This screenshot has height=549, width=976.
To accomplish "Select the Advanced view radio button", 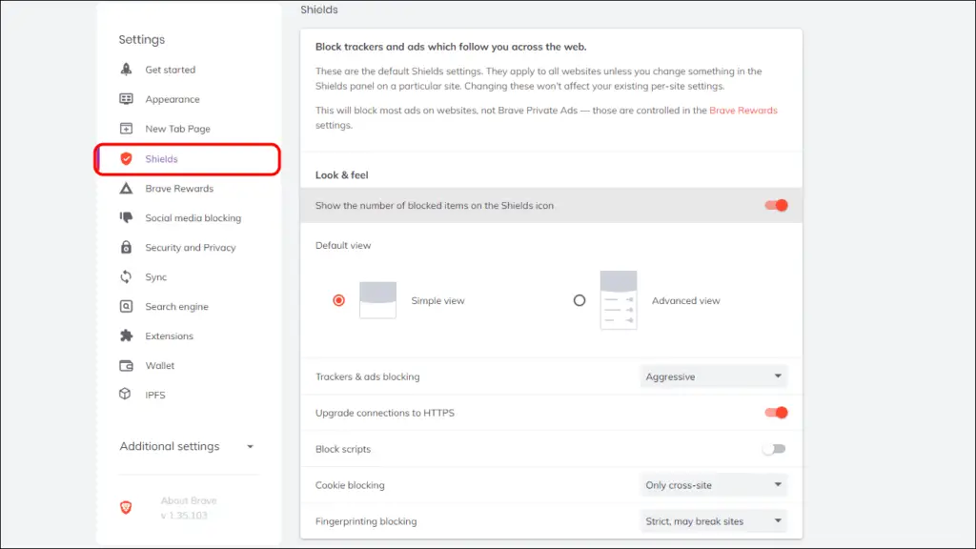I will click(579, 300).
